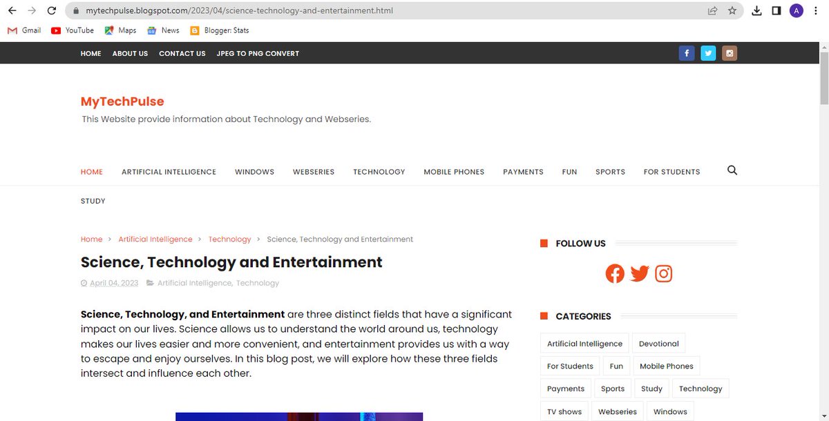This screenshot has width=829, height=421.
Task: Select MOBILE PHONES nav item
Action: pyautogui.click(x=454, y=172)
